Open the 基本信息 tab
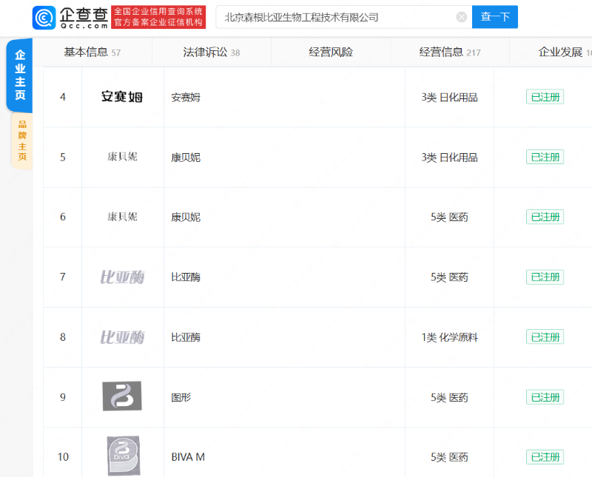This screenshot has width=592, height=477. coord(92,52)
